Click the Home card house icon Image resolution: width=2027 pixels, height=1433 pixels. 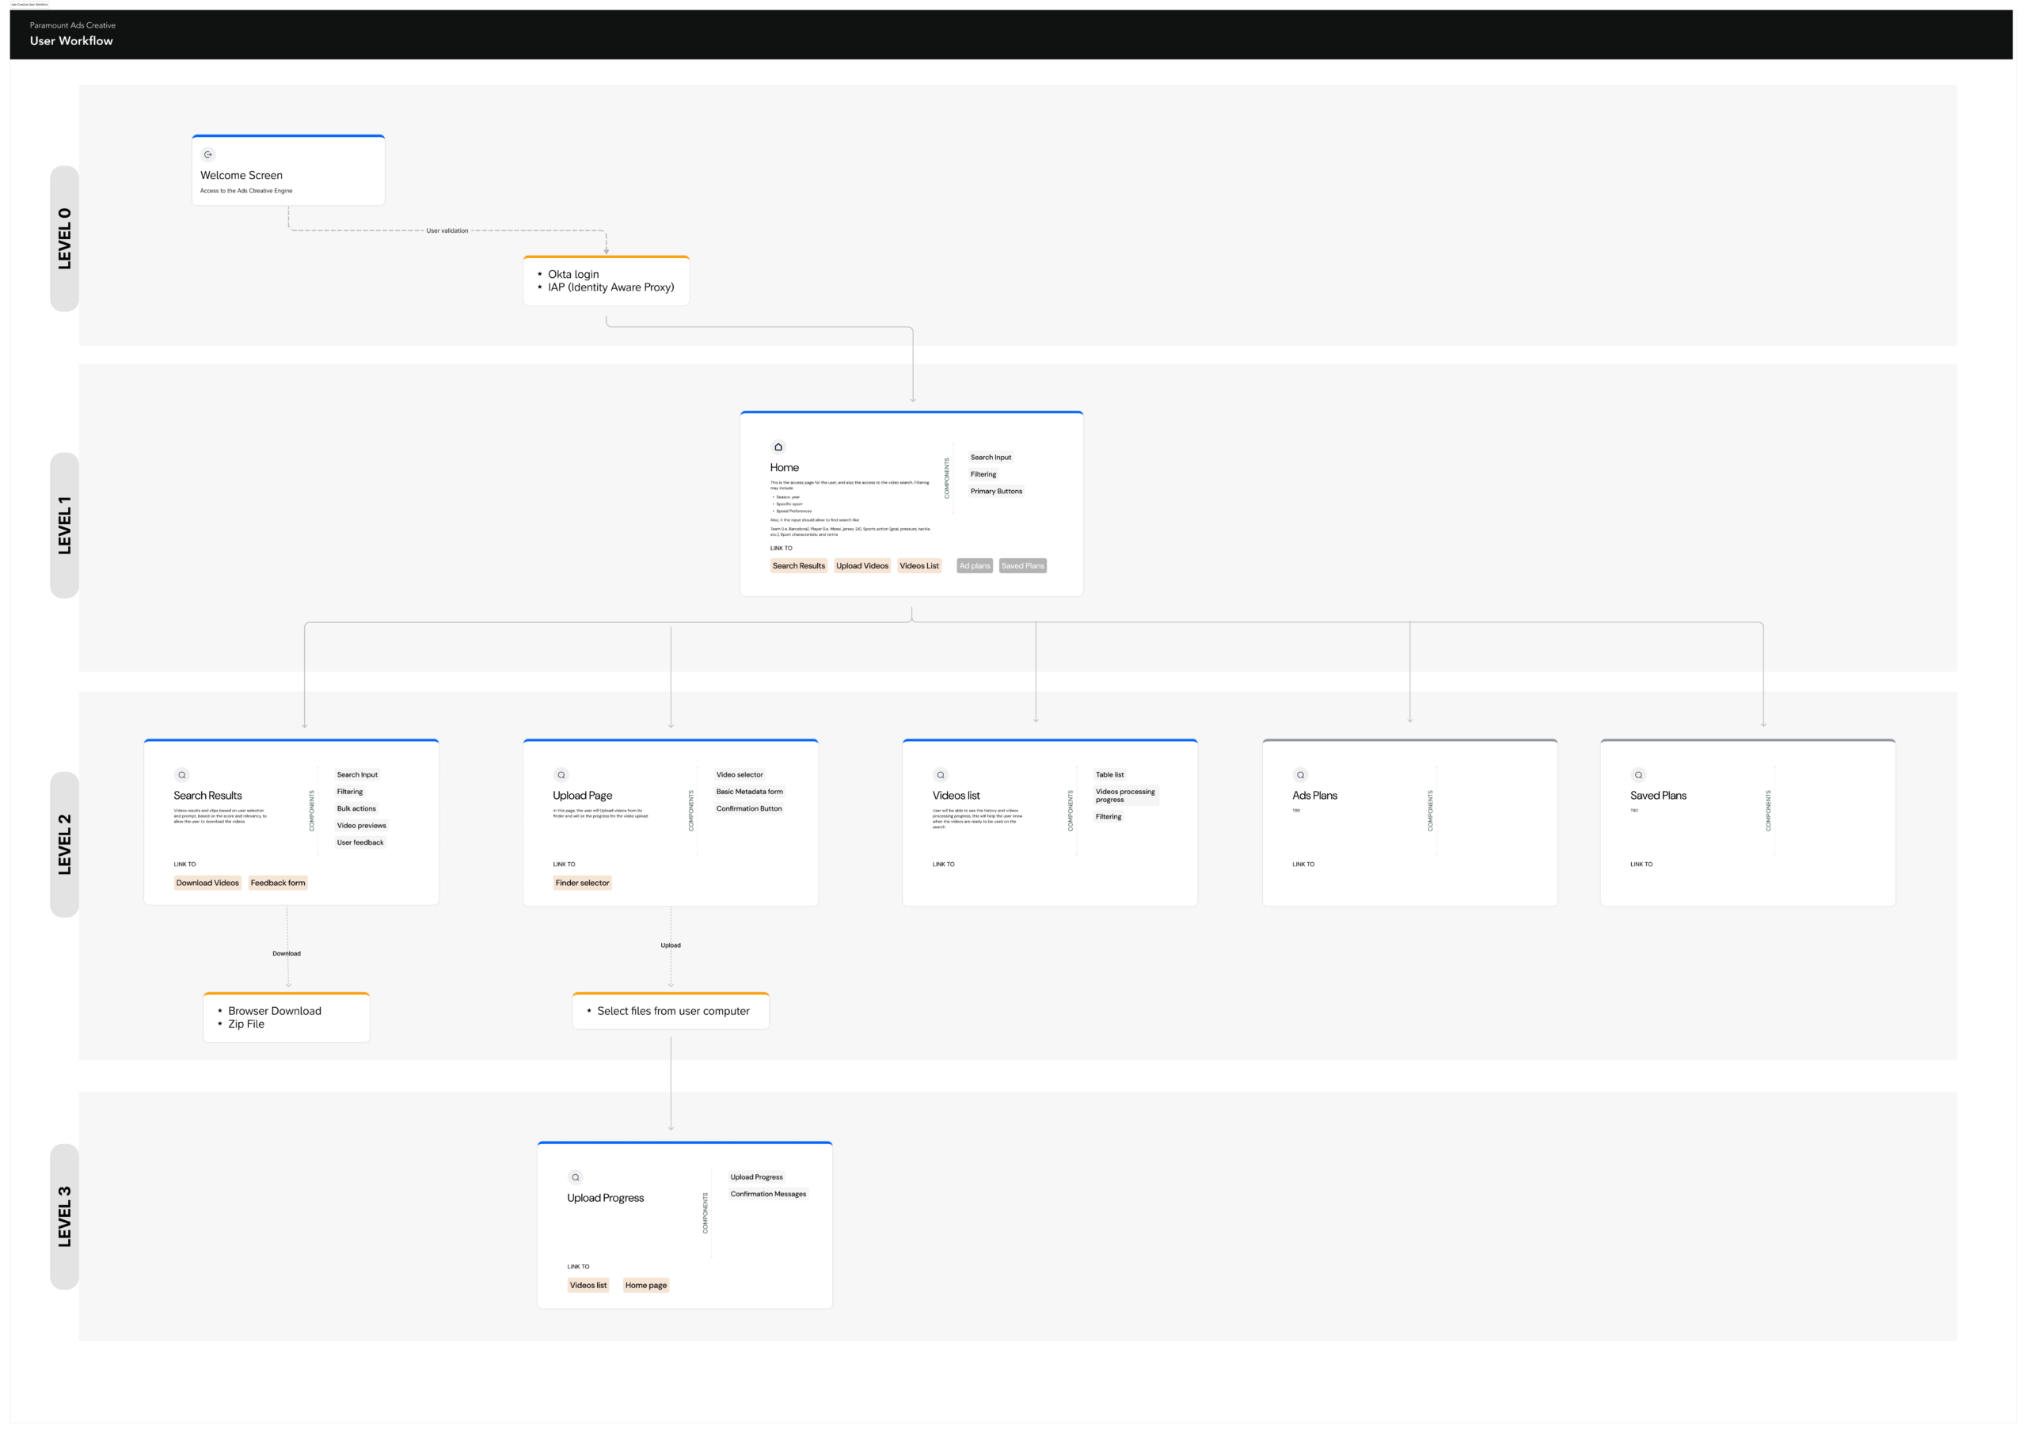coord(778,447)
